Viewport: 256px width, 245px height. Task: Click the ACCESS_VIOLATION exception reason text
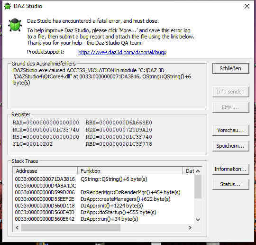pos(102,76)
